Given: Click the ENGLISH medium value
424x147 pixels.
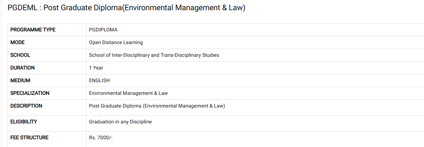Looking at the screenshot, I should point(99,80).
